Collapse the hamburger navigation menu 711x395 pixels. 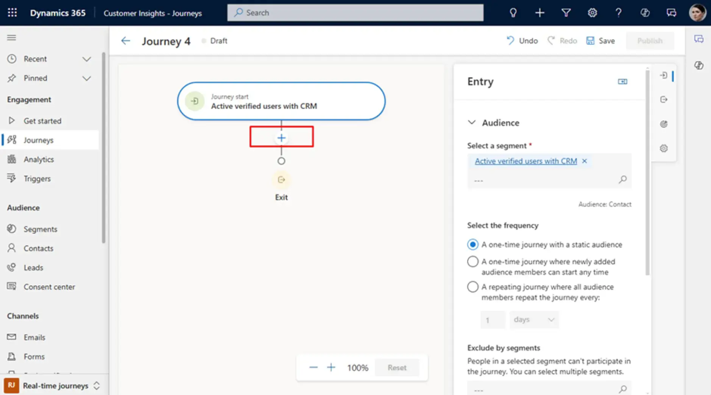coord(12,37)
